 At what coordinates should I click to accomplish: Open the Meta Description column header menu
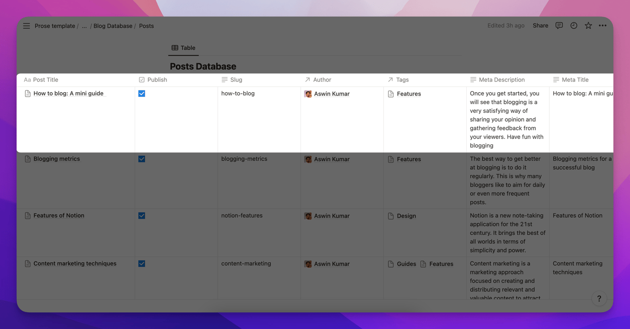pos(501,80)
